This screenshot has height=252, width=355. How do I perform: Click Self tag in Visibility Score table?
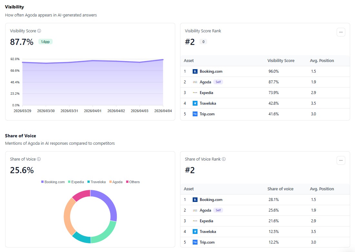coord(218,82)
